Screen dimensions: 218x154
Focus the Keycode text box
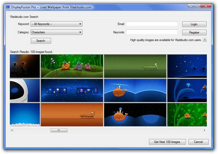(152, 32)
